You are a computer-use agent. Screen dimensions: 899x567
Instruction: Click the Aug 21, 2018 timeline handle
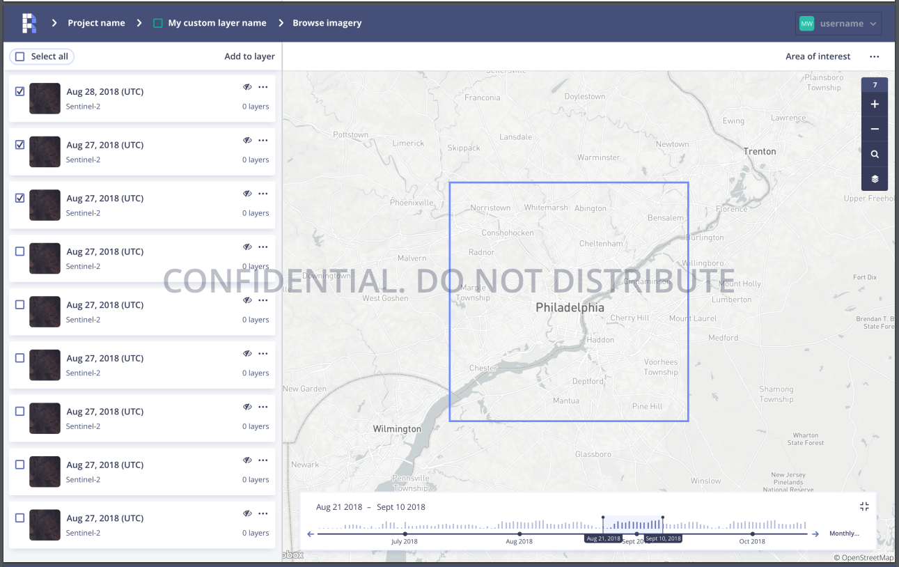[603, 518]
